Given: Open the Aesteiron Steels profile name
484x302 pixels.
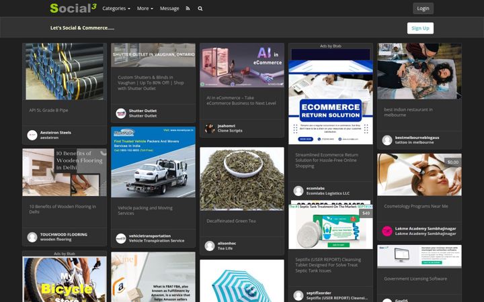Looking at the screenshot, I should click(x=56, y=132).
